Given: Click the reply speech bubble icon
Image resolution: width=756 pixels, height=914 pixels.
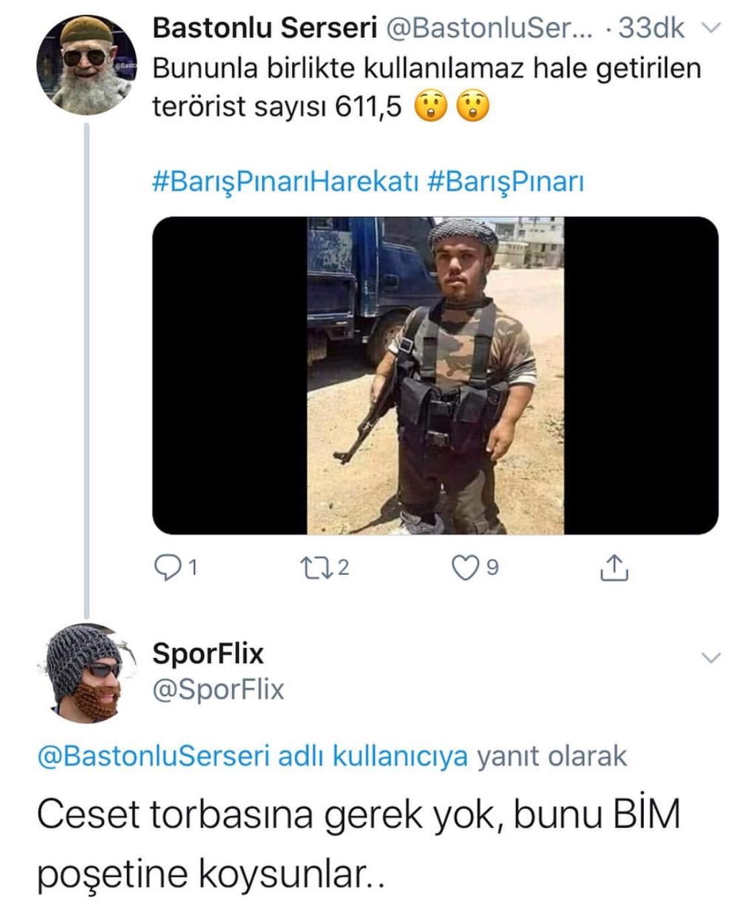Looking at the screenshot, I should pos(166,568).
